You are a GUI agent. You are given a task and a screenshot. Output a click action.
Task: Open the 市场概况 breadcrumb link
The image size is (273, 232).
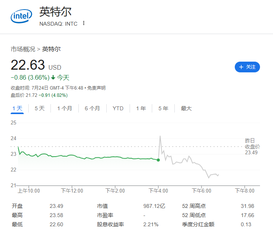[23, 49]
